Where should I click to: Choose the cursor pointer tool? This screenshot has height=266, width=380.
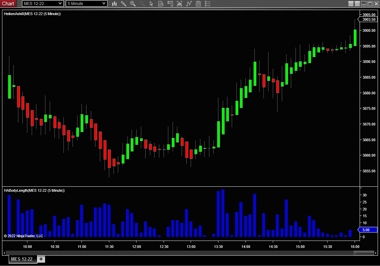pos(152,4)
